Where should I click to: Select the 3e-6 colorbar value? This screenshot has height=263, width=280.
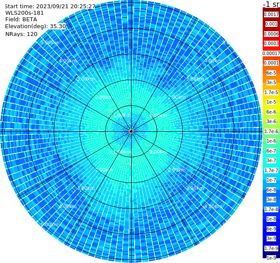271,121
